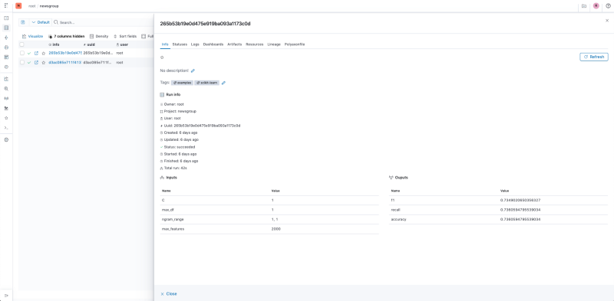Open settings gear in left sidebar
614x301 pixels.
coord(6,139)
